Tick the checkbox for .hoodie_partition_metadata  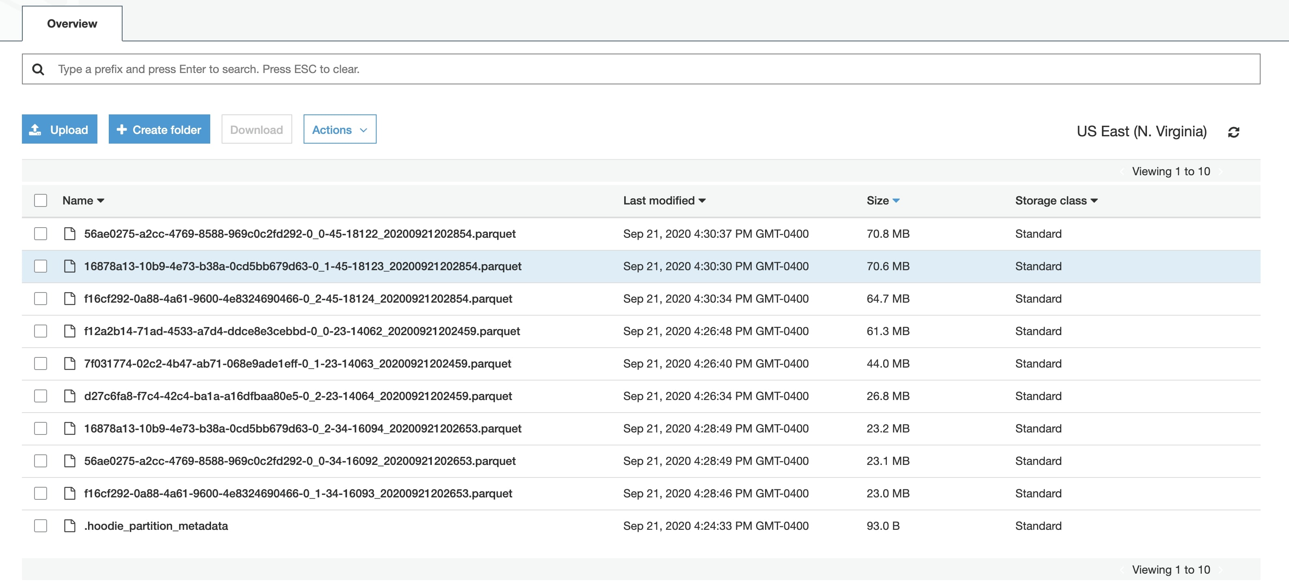point(41,525)
